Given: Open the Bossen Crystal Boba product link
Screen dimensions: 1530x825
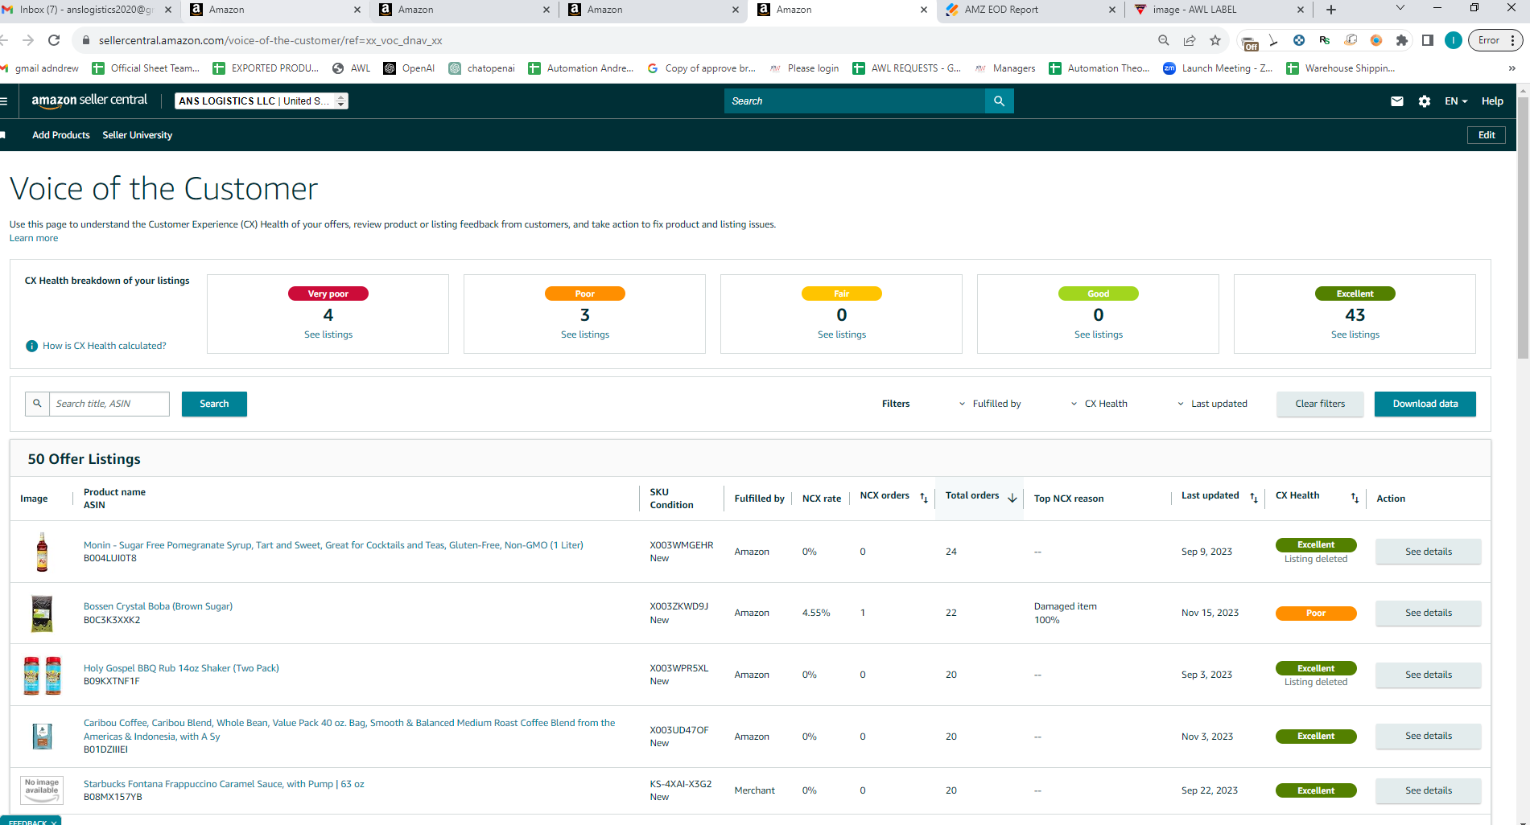Looking at the screenshot, I should pos(158,606).
